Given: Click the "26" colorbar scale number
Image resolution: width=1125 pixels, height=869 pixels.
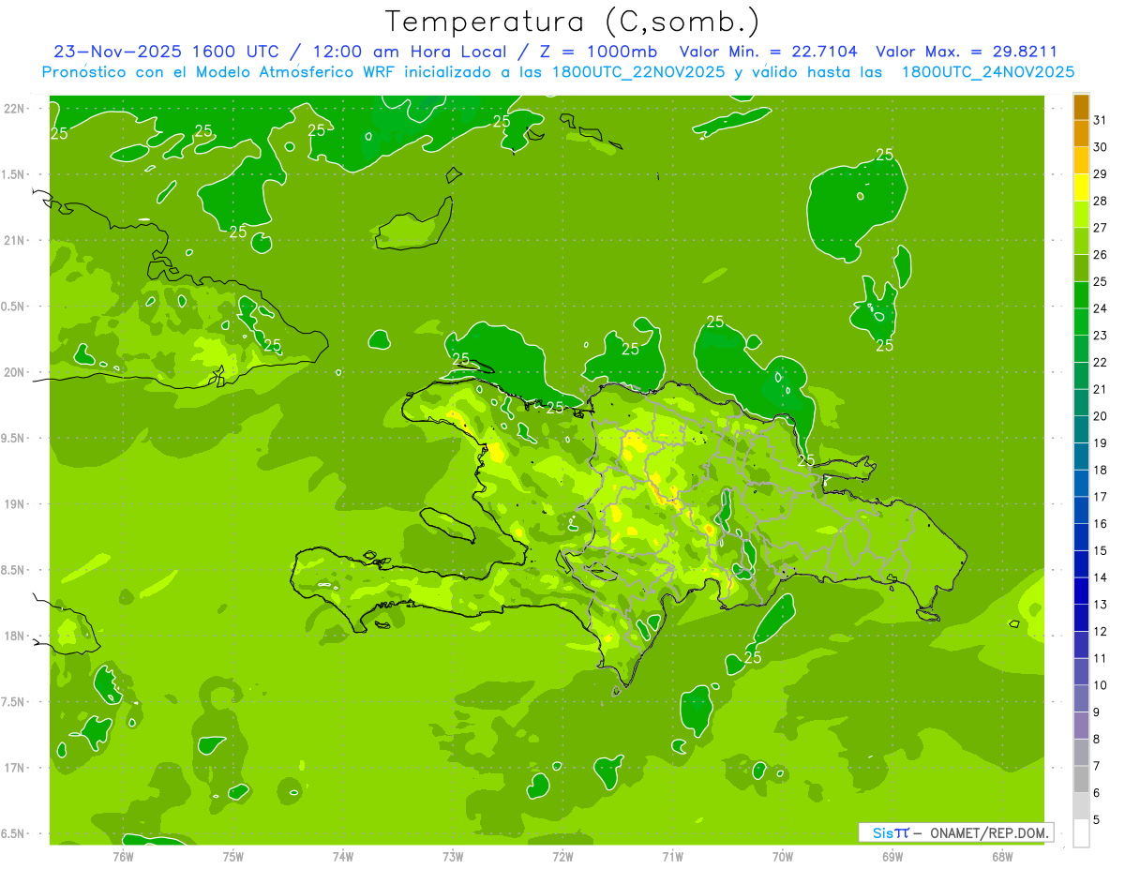Looking at the screenshot, I should pyautogui.click(x=1101, y=255).
